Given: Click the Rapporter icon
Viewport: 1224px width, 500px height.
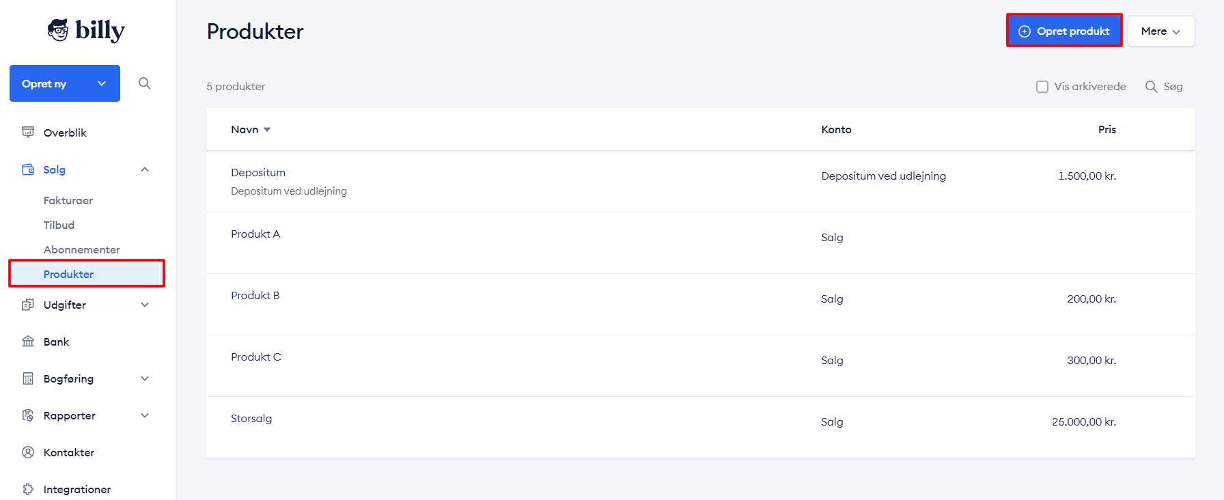Looking at the screenshot, I should [28, 415].
